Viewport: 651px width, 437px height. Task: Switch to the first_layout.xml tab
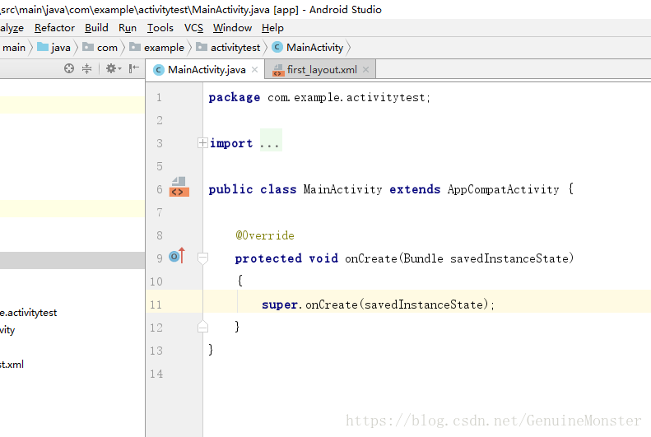pos(322,70)
